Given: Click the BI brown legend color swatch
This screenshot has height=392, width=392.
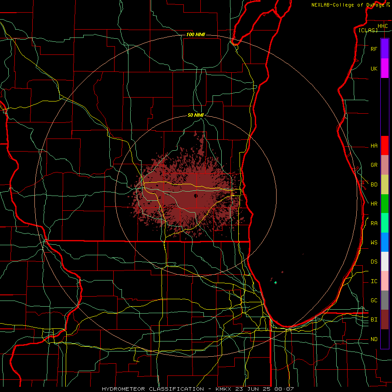Looking at the screenshot, I should click(385, 320).
